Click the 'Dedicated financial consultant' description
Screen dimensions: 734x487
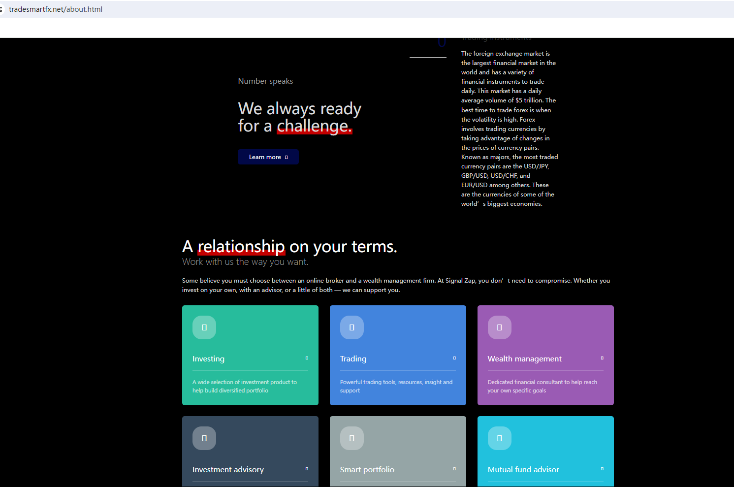[x=543, y=386]
